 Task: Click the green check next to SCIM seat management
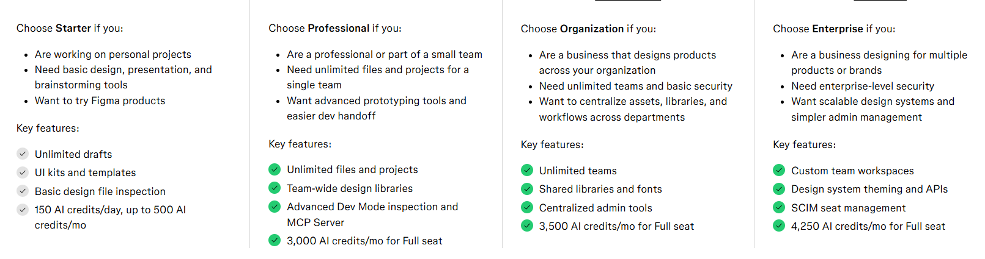point(779,207)
